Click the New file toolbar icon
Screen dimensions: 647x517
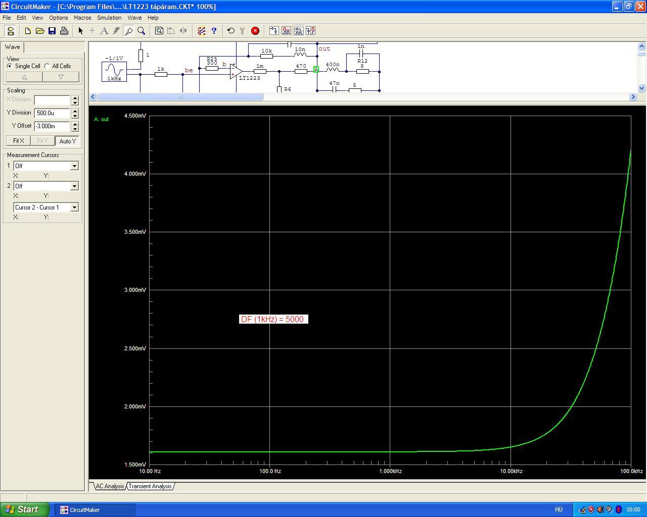coord(28,31)
